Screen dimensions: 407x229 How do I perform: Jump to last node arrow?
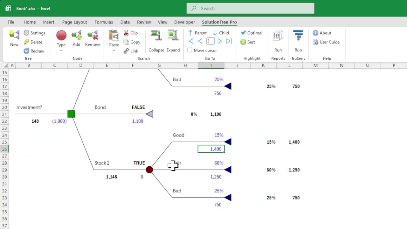pyautogui.click(x=229, y=41)
